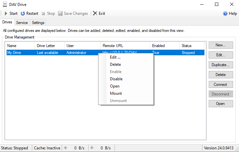Select Open in the context menu

115,86
